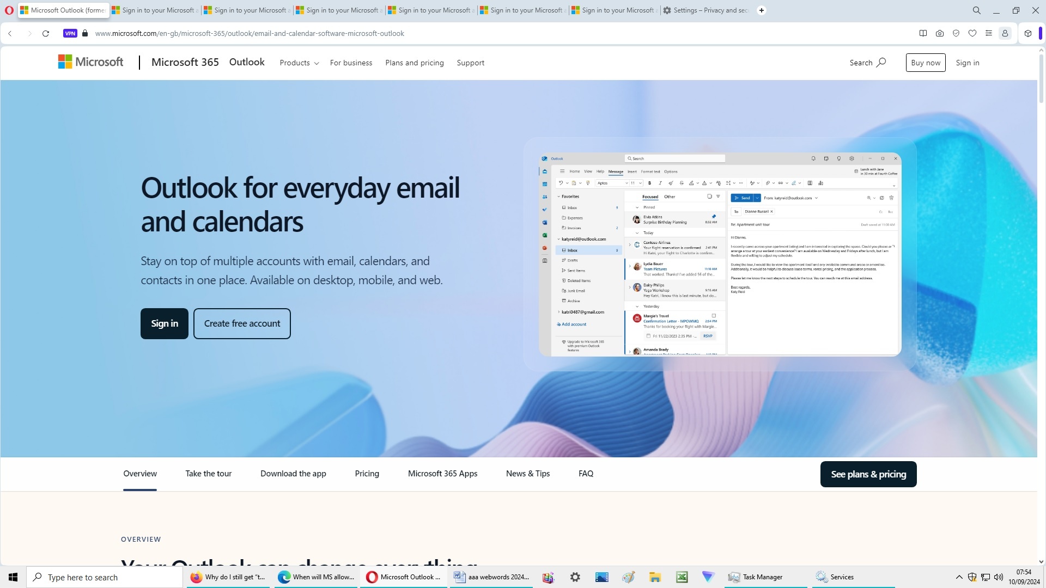Open the purple triangle Proton VPN taskbar icon
1046x588 pixels.
[708, 577]
